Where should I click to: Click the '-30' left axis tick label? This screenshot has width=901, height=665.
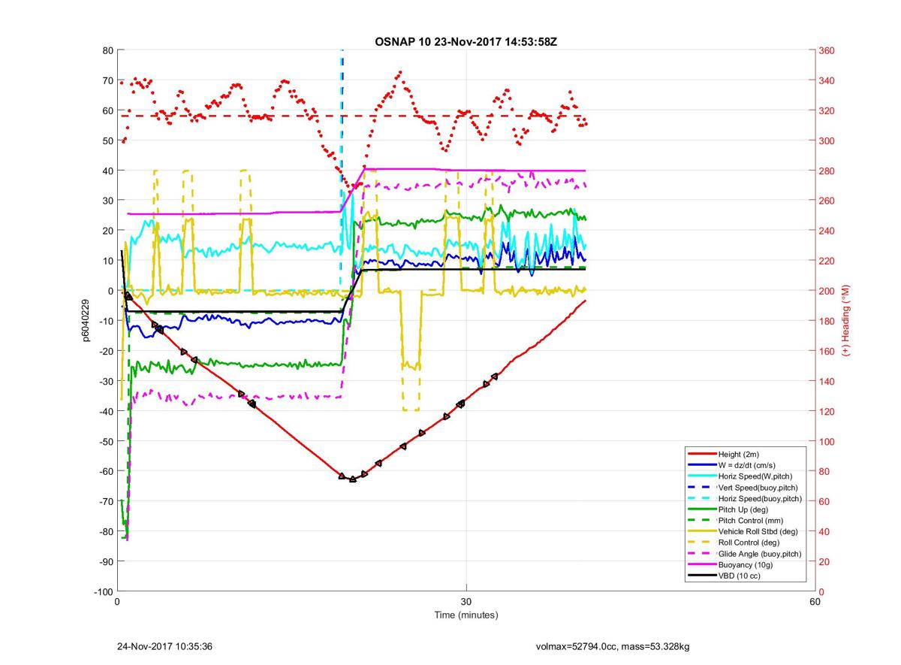tap(107, 381)
